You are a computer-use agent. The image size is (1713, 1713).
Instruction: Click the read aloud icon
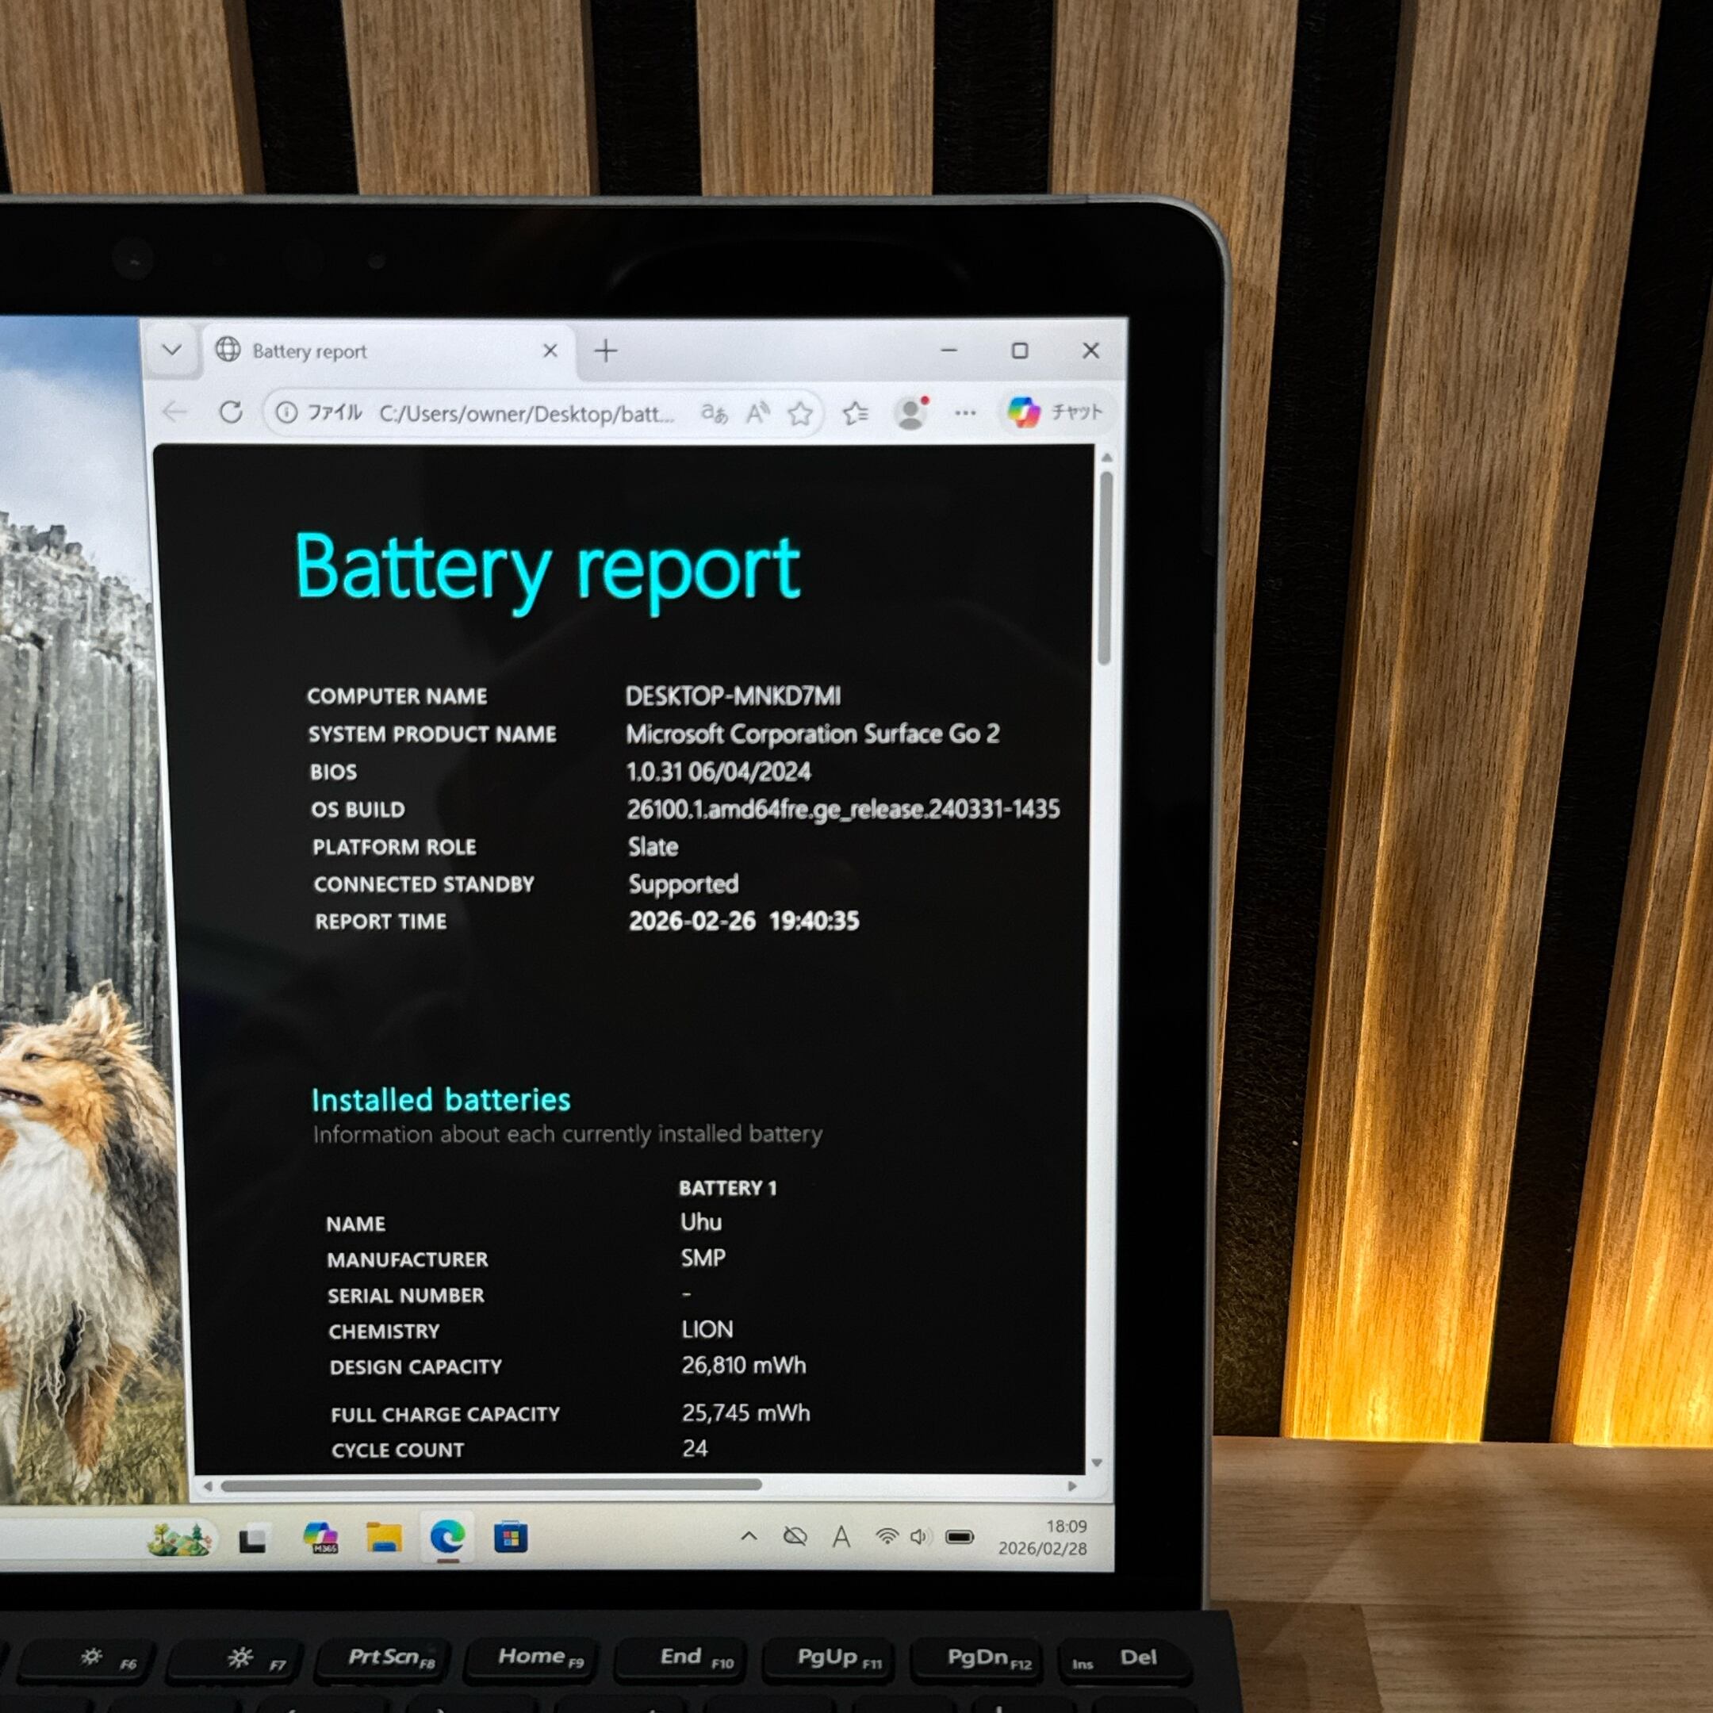click(757, 413)
